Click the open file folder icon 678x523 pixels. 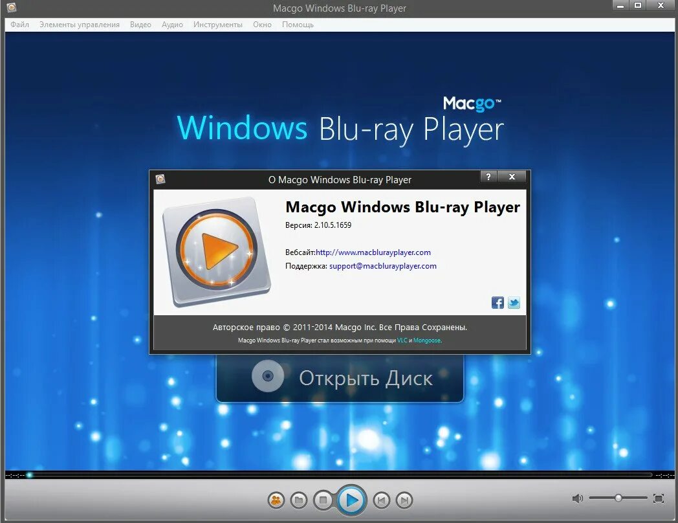click(x=298, y=500)
